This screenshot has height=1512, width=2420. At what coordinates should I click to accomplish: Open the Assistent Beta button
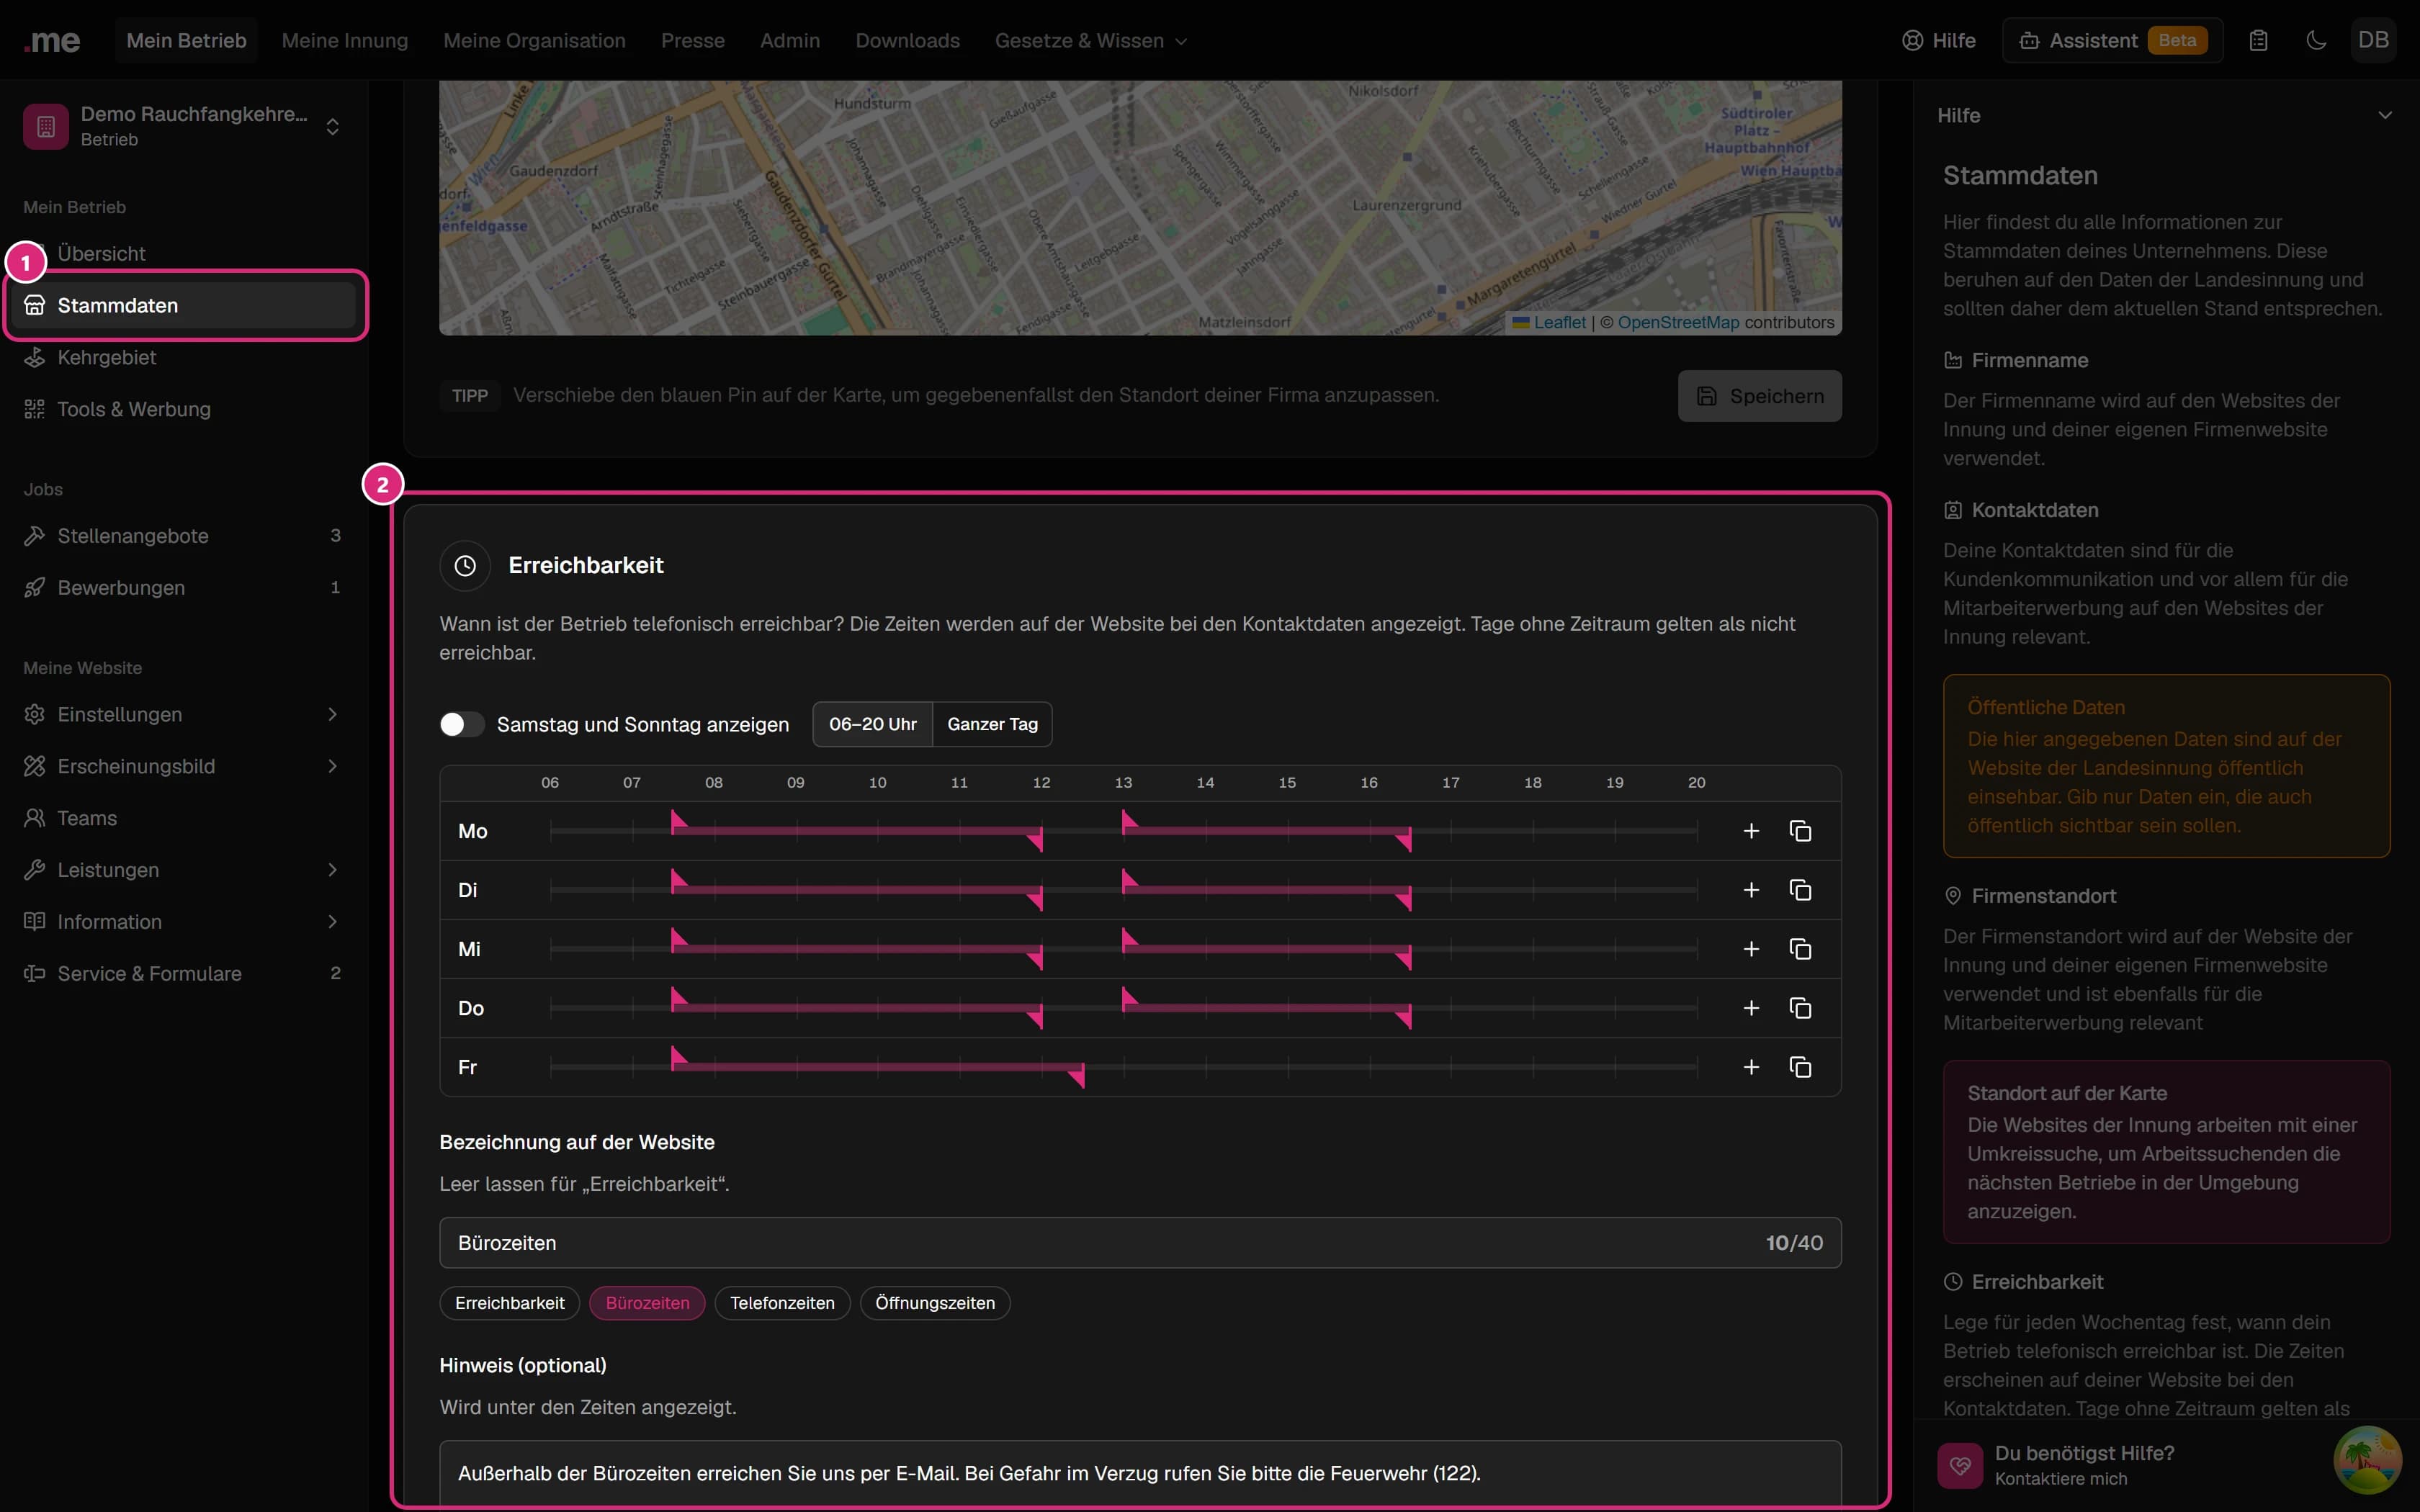coord(2112,41)
